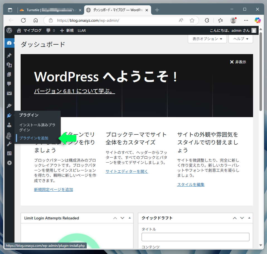The height and width of the screenshot is (254, 267).
Task: Open the favorites list icon
Action: (220, 20)
